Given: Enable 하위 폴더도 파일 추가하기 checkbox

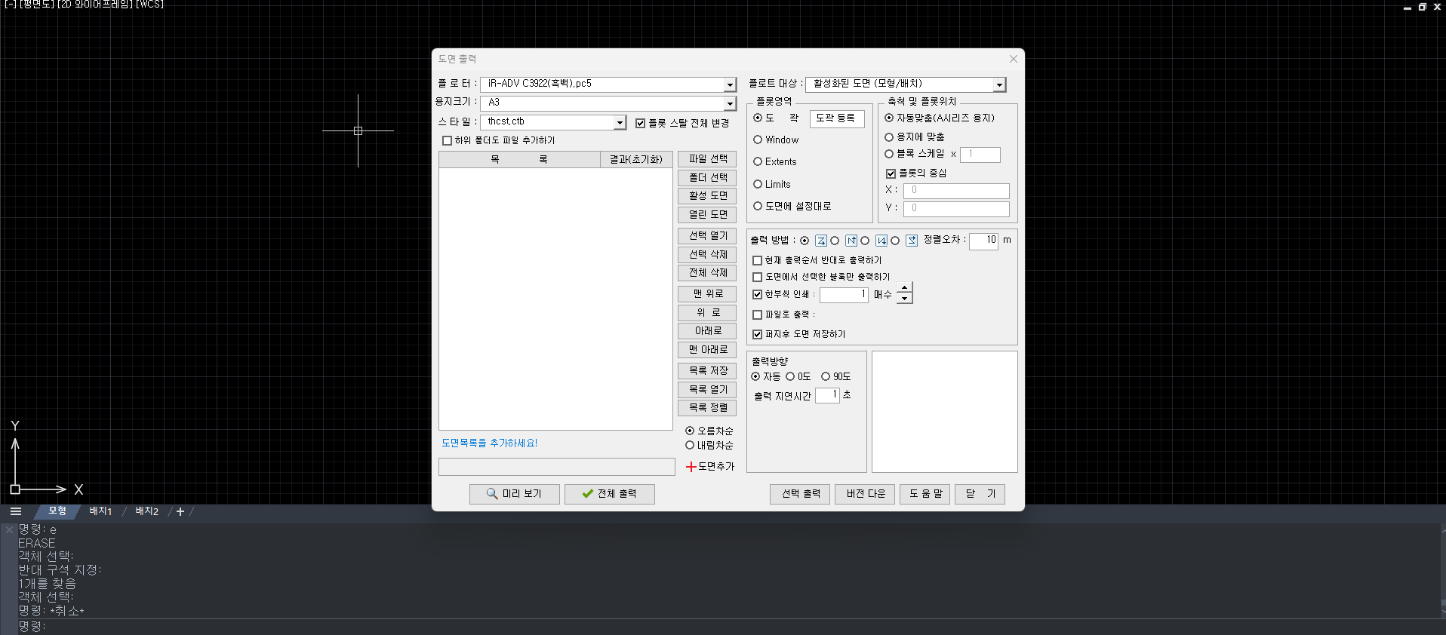Looking at the screenshot, I should click(448, 140).
